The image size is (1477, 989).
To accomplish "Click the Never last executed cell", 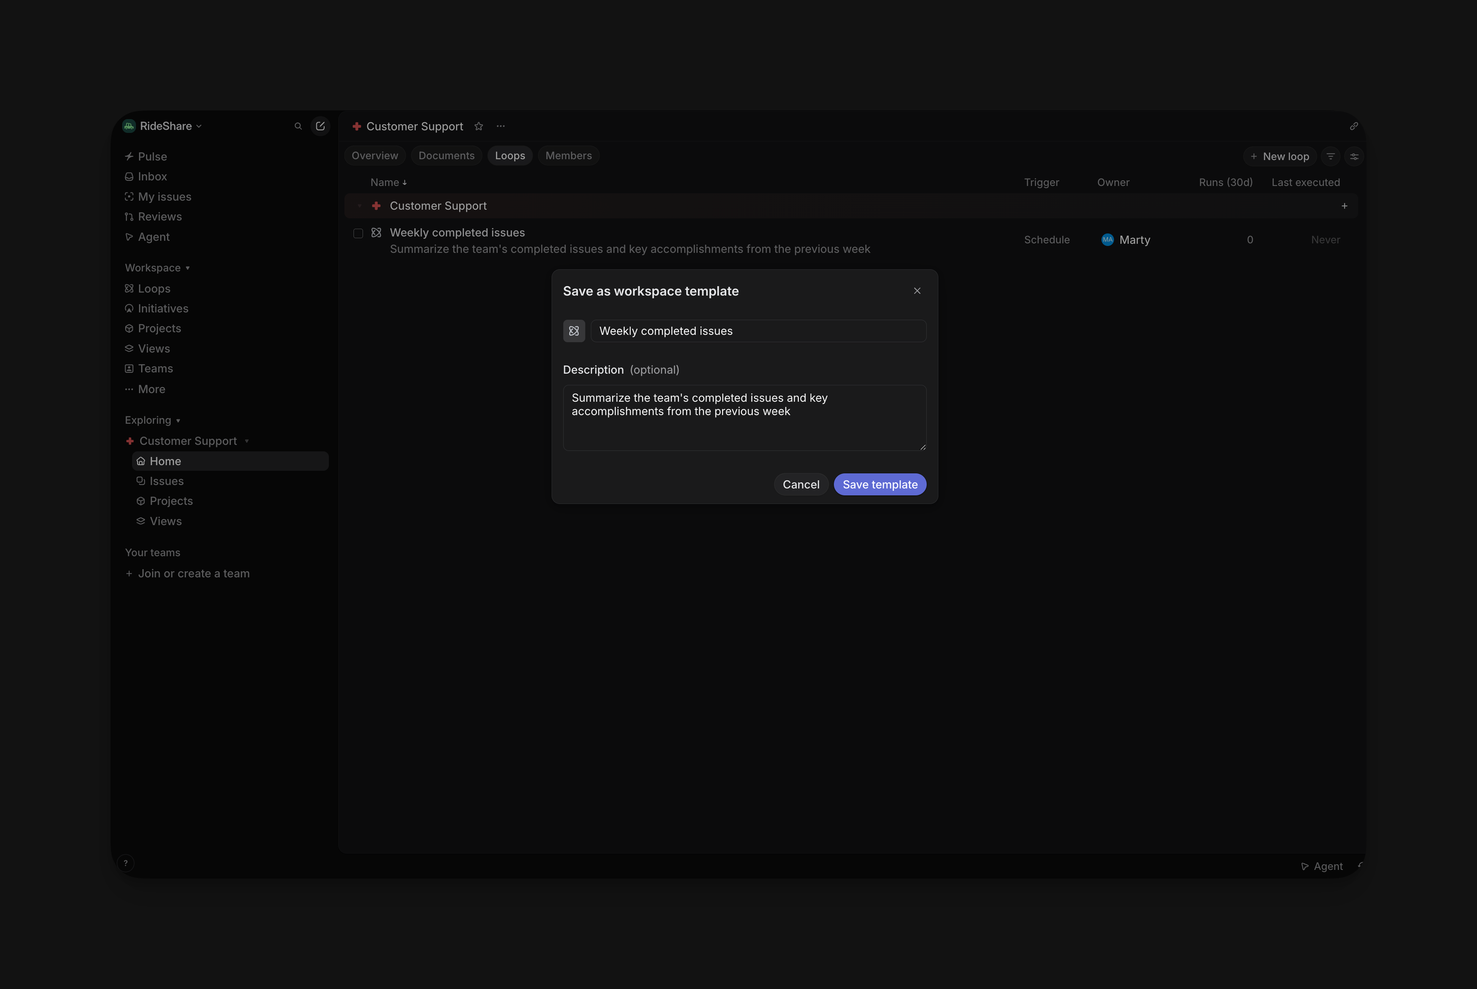I will (x=1325, y=239).
